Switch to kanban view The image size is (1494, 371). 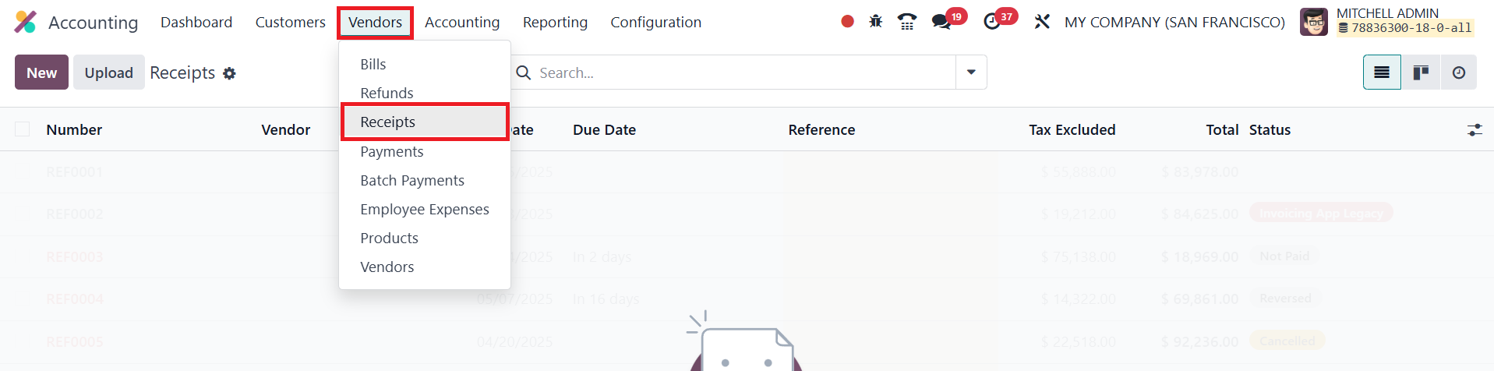1421,72
